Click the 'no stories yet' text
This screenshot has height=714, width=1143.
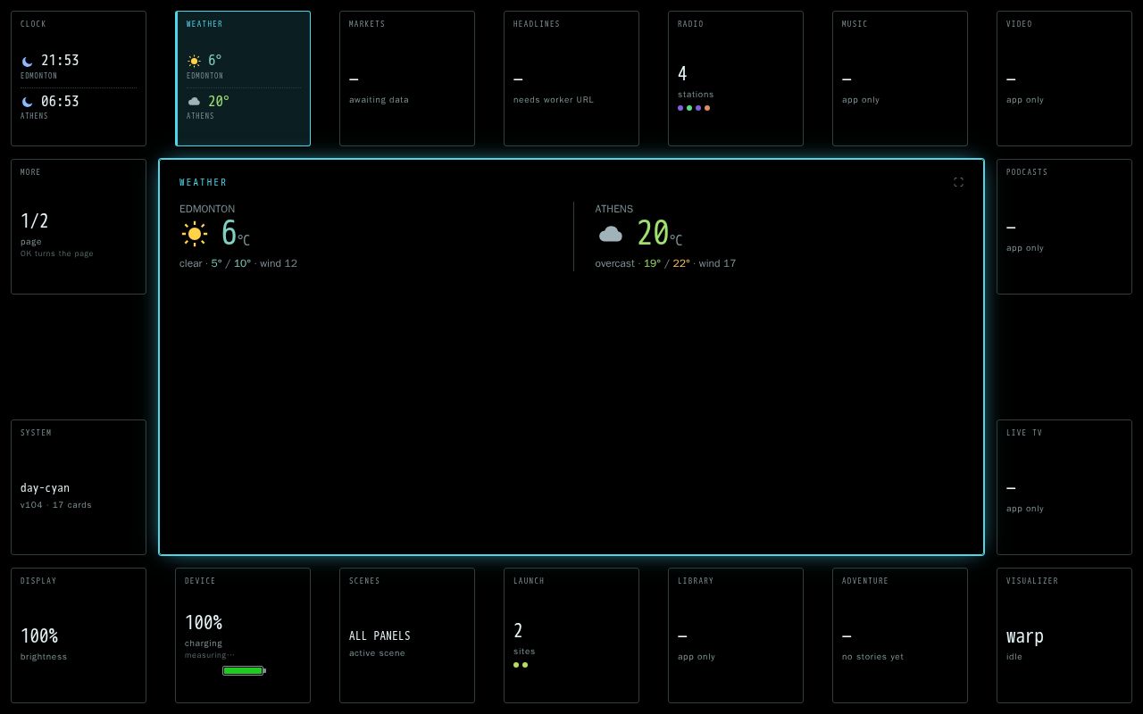pos(872,657)
